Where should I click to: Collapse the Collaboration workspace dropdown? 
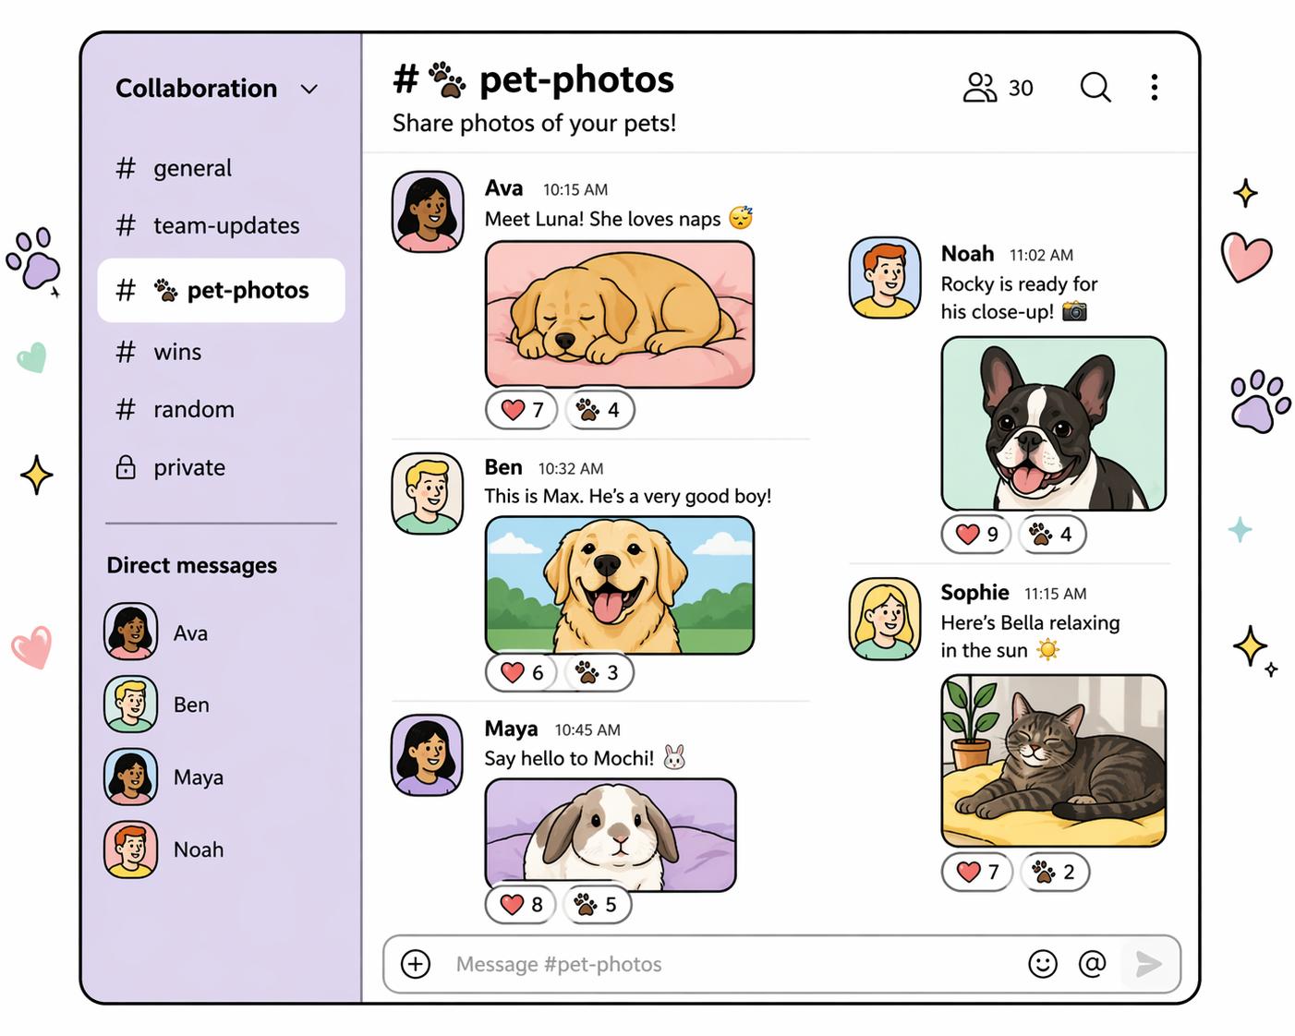pos(309,89)
